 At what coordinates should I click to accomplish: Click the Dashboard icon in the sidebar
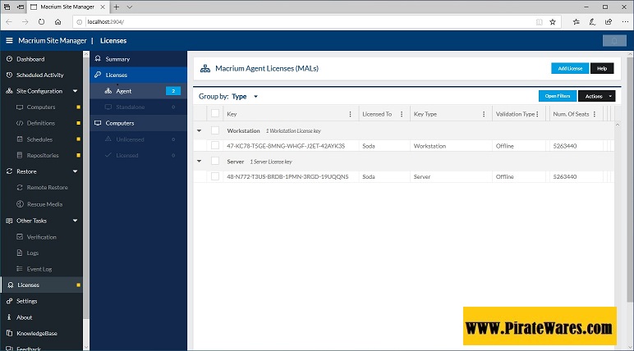[8, 59]
